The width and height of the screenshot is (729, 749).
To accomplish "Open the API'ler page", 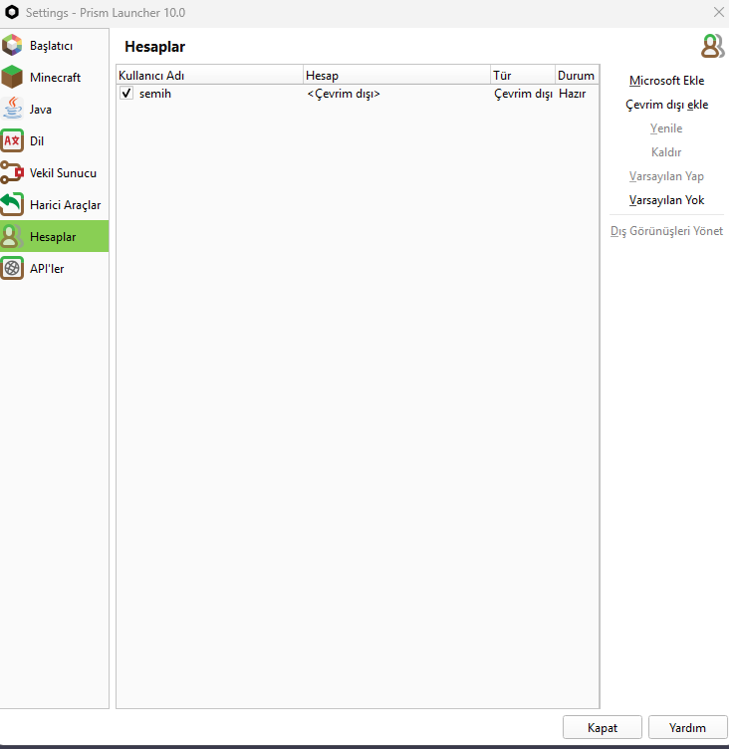I will point(55,268).
